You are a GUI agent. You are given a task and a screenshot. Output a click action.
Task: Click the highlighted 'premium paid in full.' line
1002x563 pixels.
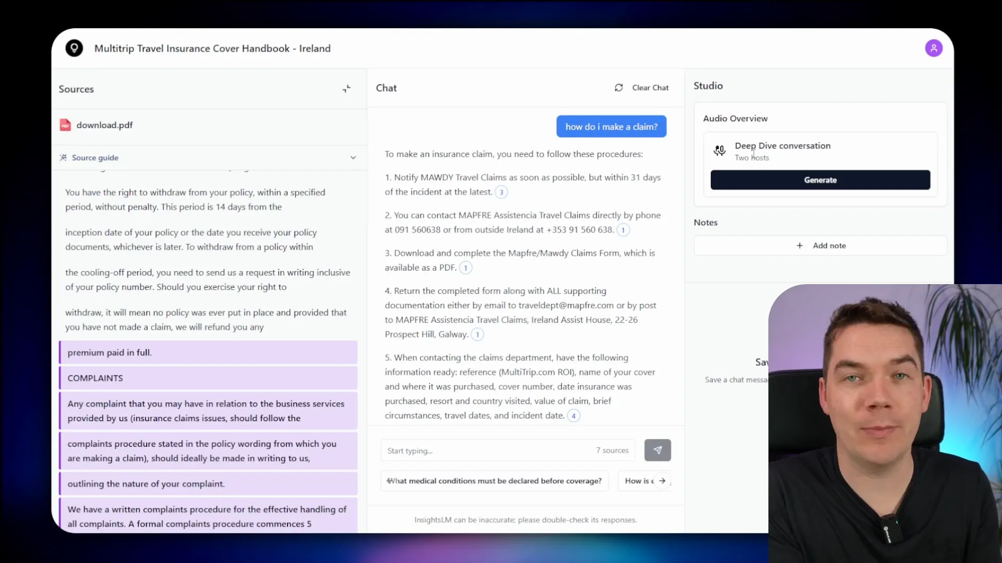tap(209, 352)
